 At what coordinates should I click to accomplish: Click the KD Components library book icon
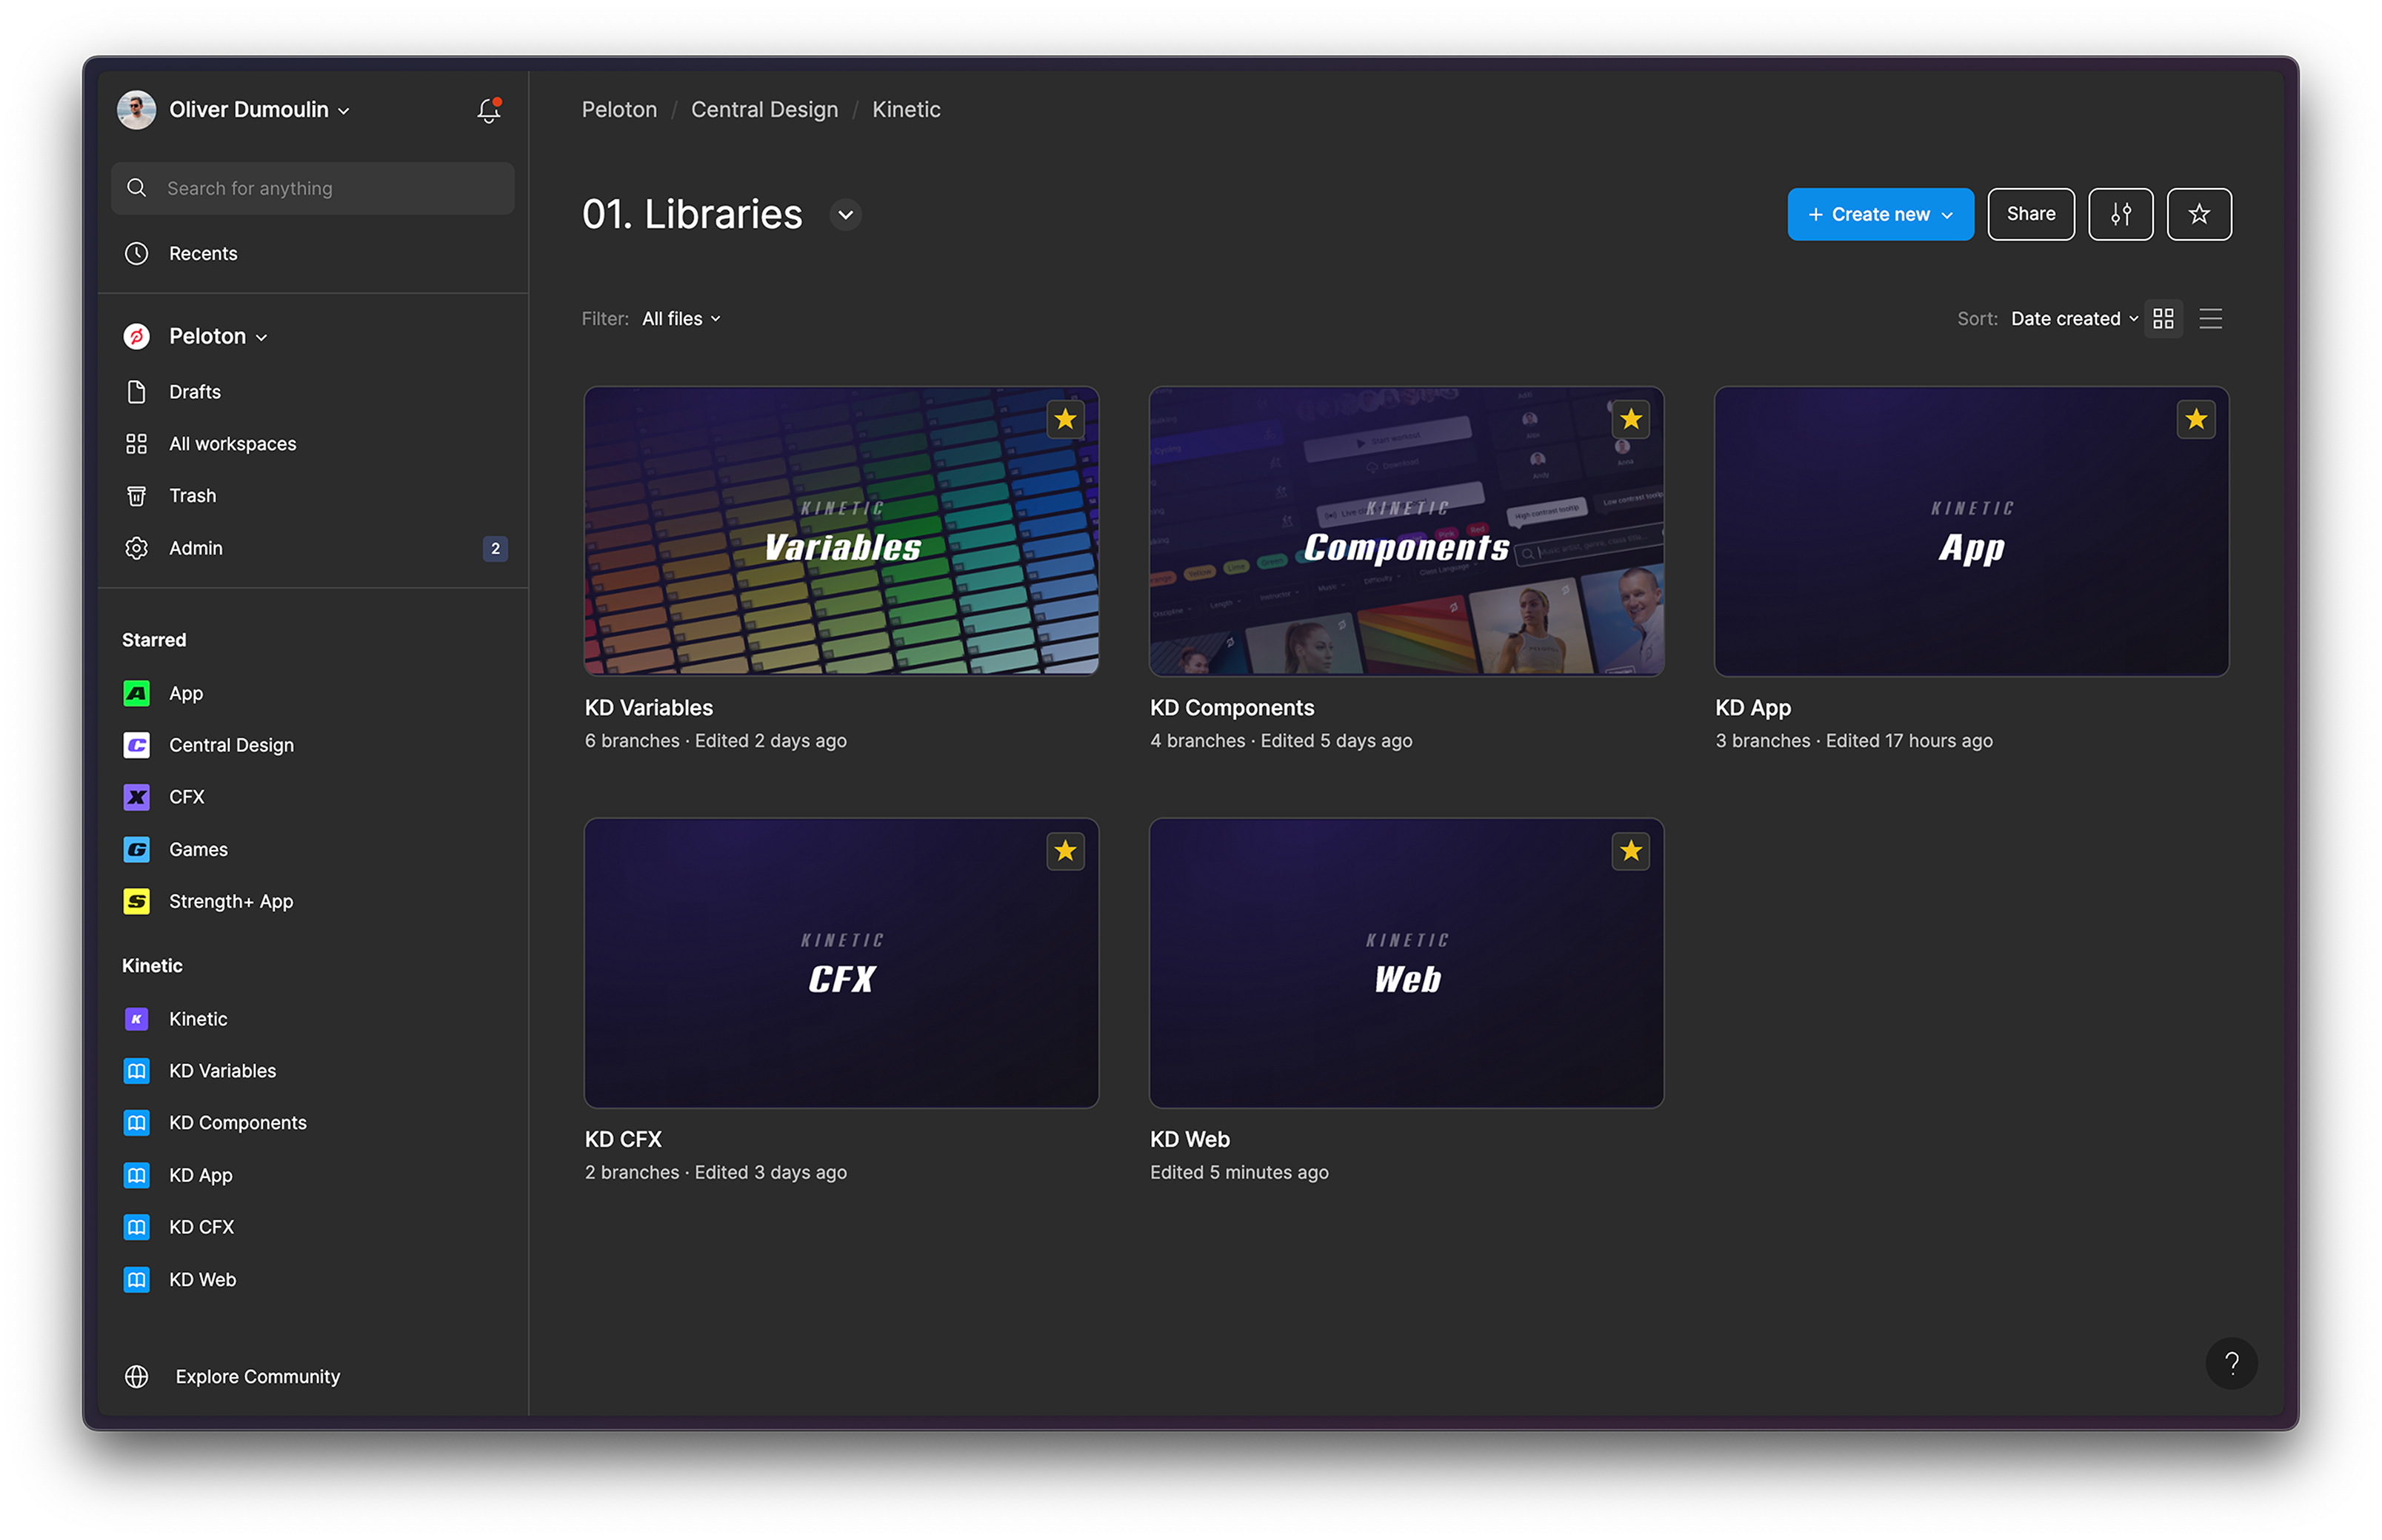[137, 1123]
